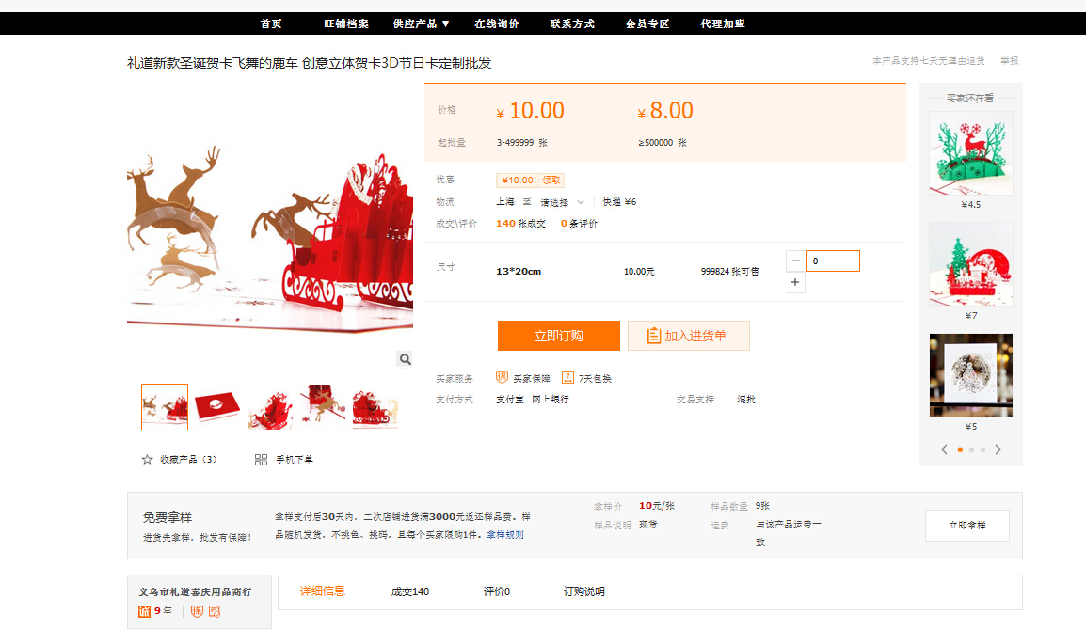Open the 首页 menu item
The height and width of the screenshot is (630, 1086).
(271, 24)
